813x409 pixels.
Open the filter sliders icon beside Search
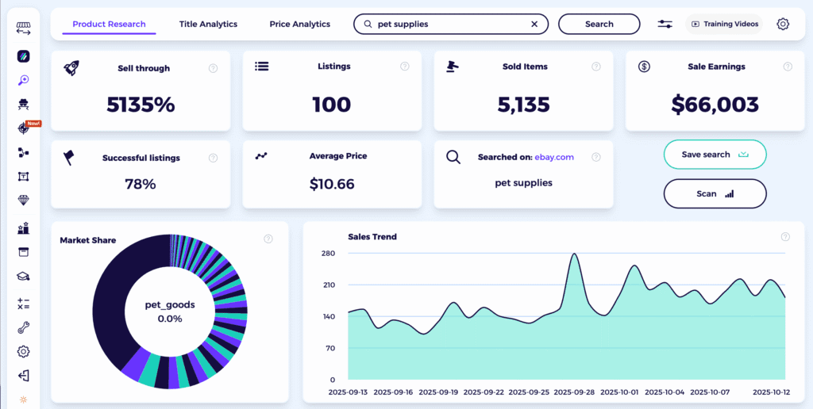click(665, 24)
